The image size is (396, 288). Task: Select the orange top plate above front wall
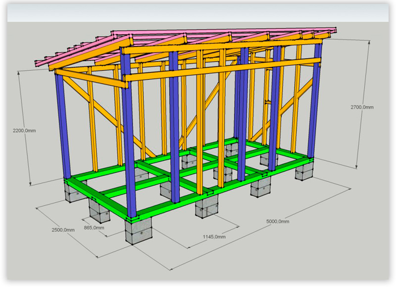click(222, 46)
